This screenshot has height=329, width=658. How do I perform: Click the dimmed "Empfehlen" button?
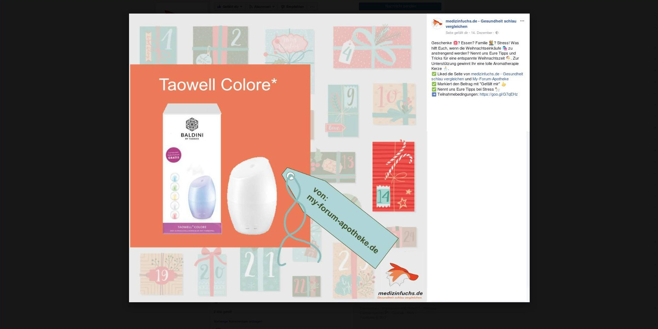tap(292, 6)
